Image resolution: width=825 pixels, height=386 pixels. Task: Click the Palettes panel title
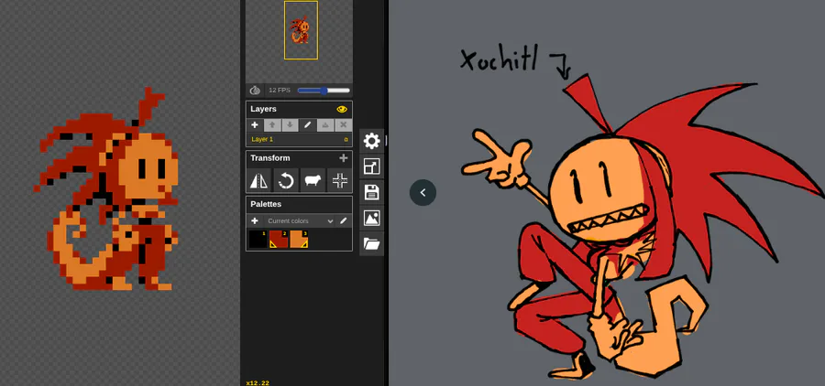(x=266, y=204)
